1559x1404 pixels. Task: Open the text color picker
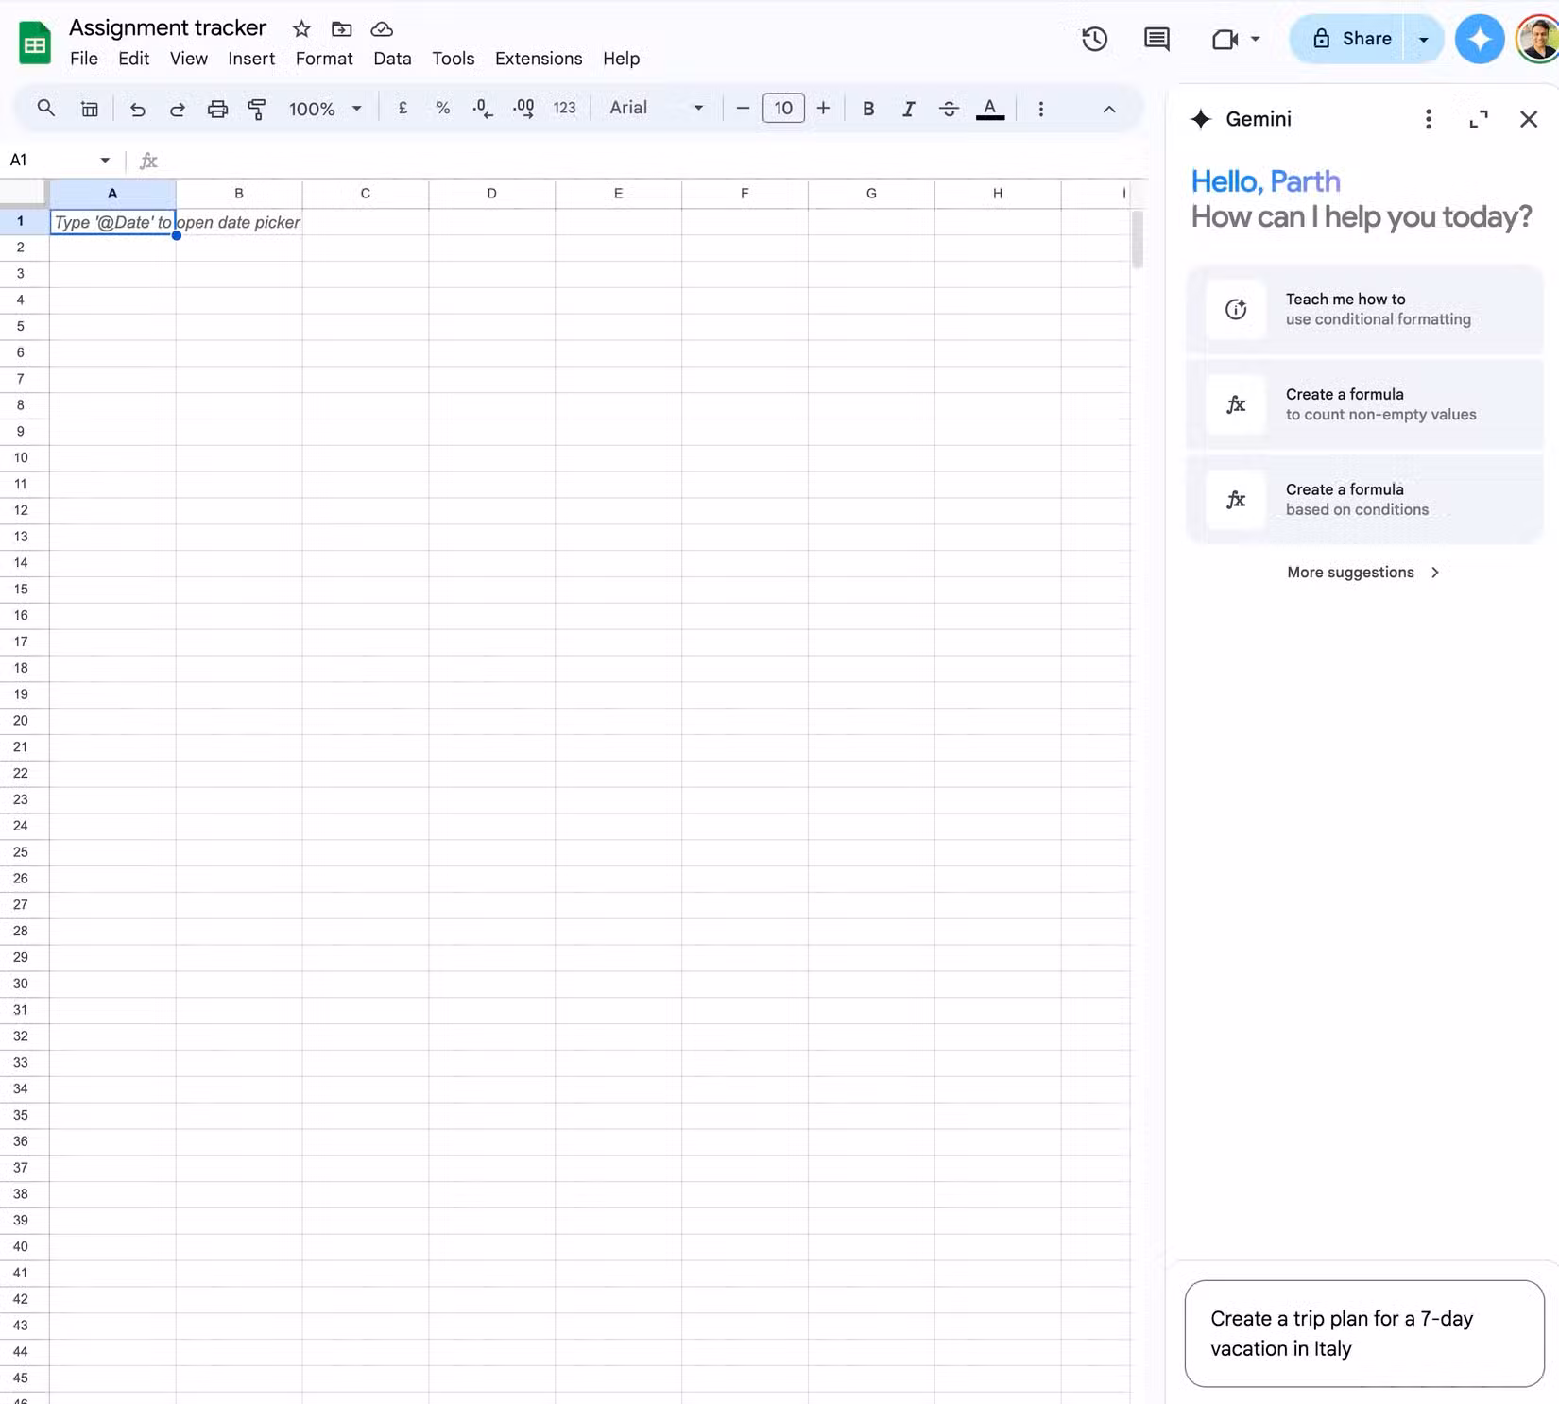[989, 108]
